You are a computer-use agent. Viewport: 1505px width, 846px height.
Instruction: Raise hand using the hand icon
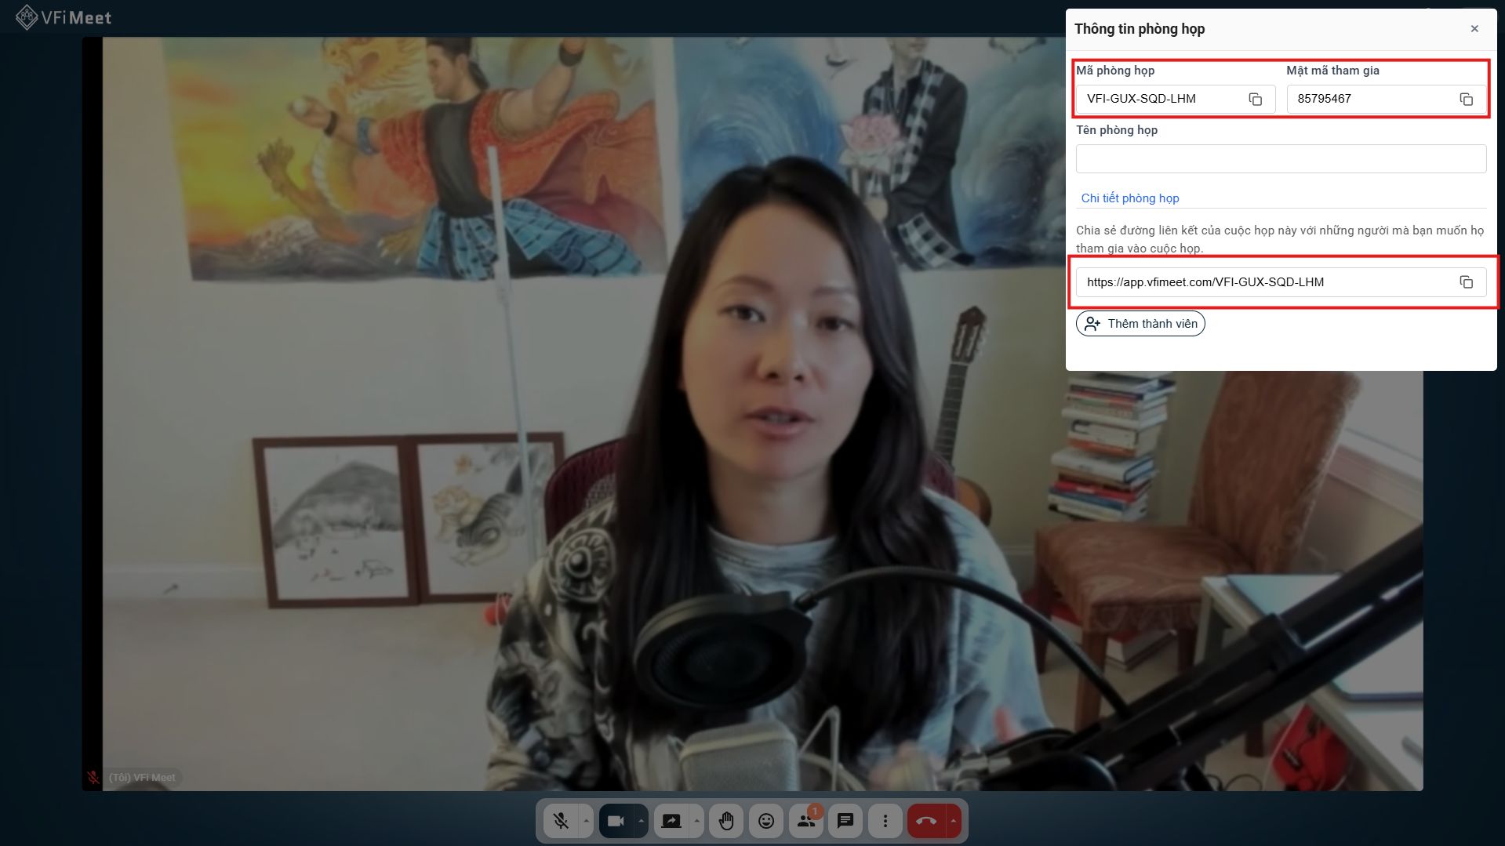click(726, 821)
